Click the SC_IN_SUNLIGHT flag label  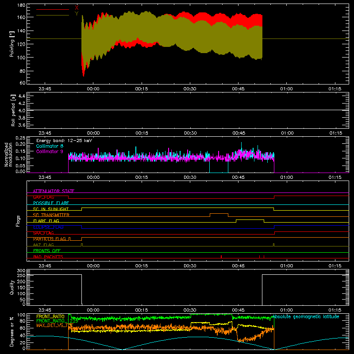[x=51, y=209]
